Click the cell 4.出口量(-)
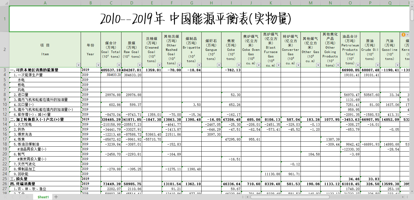This screenshot has height=200, width=414. pos(45,105)
